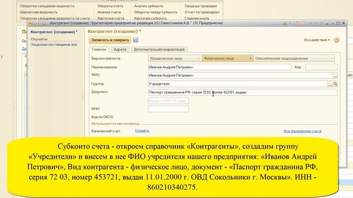The height and width of the screenshot is (198, 353).
Task: Open Оборотно-сальдовая ведомость по счету in background
Action: pyautogui.click(x=55, y=18)
